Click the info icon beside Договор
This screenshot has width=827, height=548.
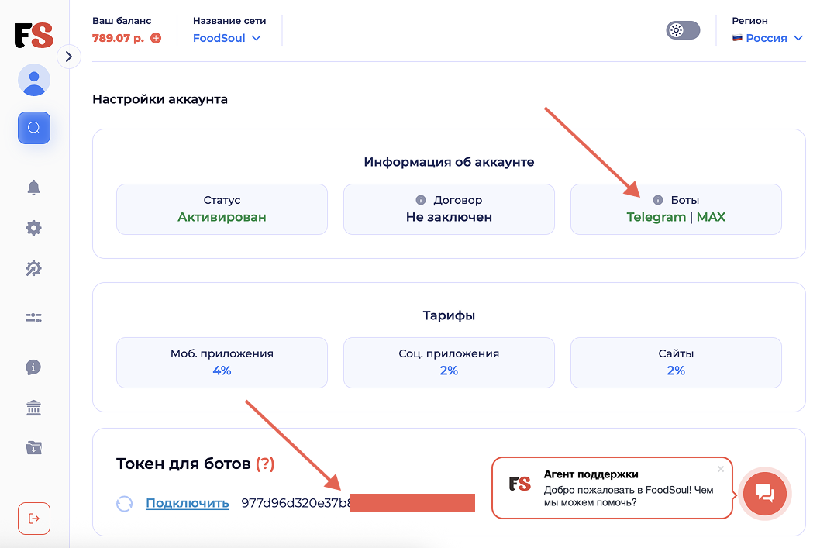coord(420,200)
